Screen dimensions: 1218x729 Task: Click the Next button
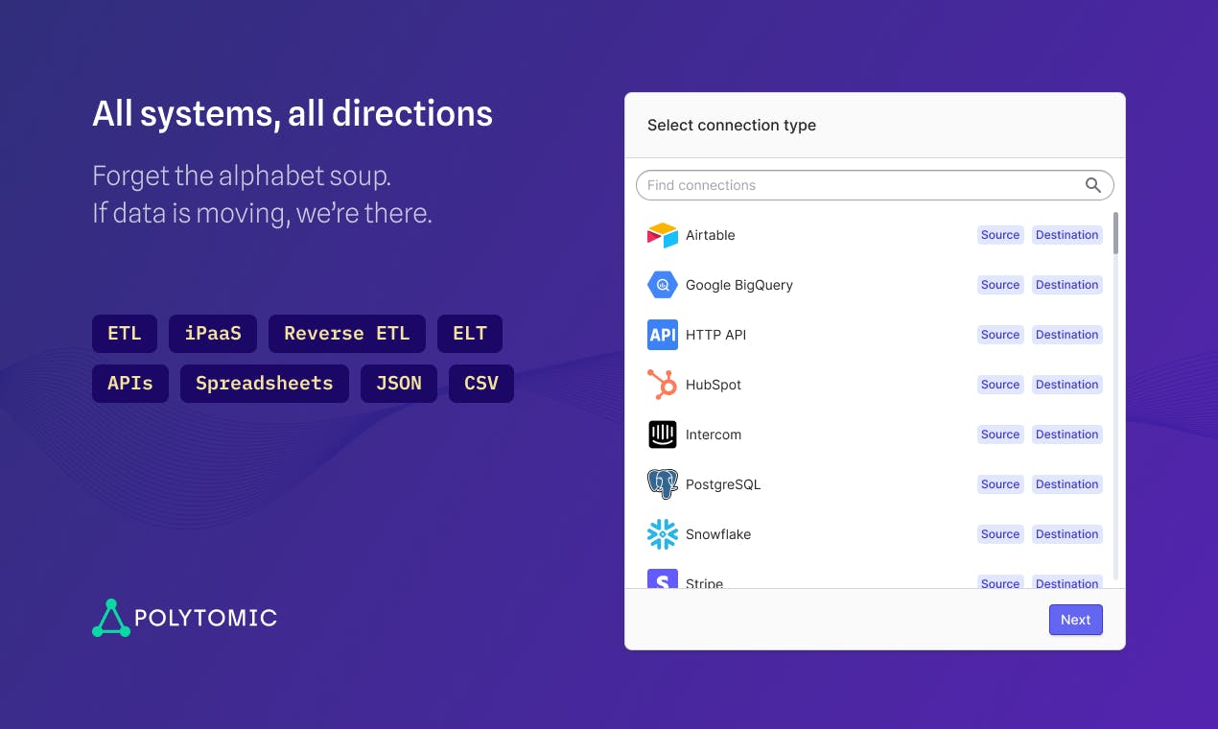click(x=1075, y=620)
